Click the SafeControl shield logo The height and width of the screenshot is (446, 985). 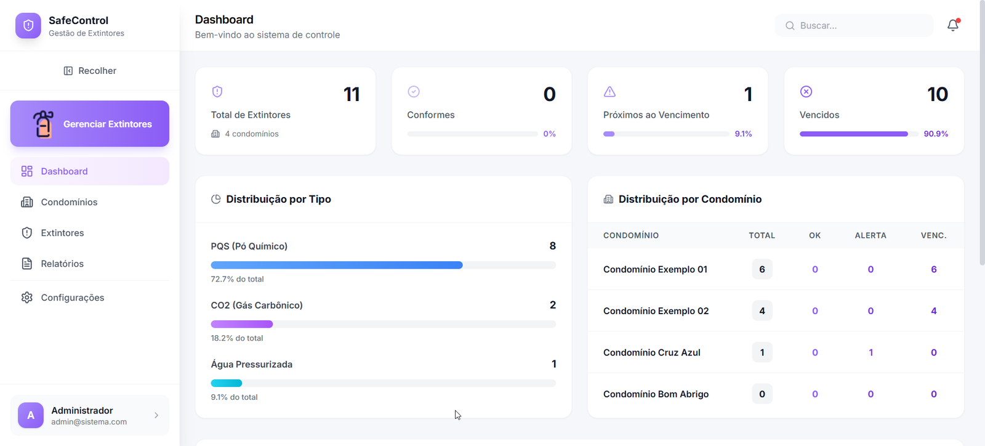[28, 26]
